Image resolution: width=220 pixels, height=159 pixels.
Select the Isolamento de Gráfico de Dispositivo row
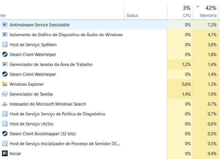tap(110, 35)
